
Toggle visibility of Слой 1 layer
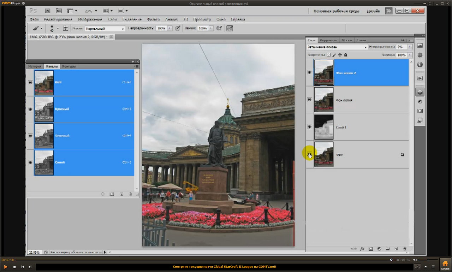pyautogui.click(x=309, y=127)
